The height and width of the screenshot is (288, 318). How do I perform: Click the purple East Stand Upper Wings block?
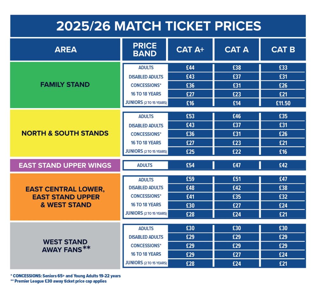65,165
